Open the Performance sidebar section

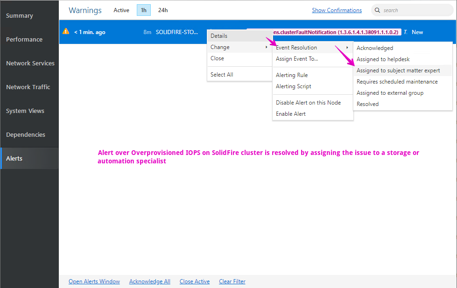(x=29, y=39)
